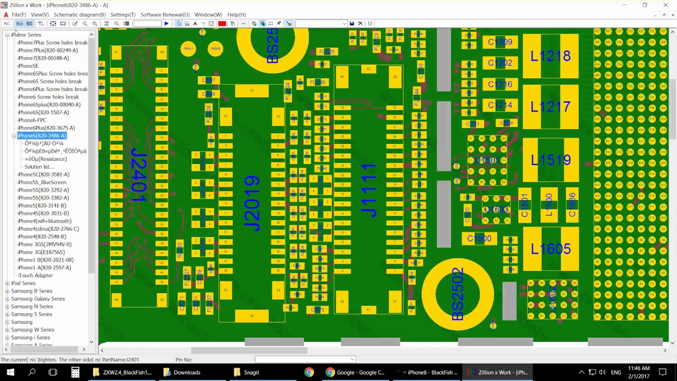Click the fit-to-screen icon in toolbar

tap(53, 23)
